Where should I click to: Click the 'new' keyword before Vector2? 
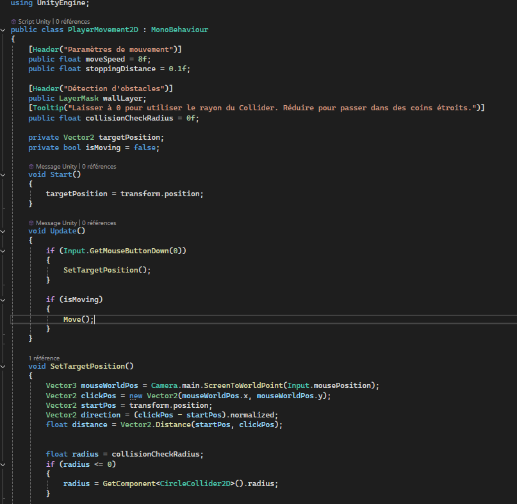136,396
